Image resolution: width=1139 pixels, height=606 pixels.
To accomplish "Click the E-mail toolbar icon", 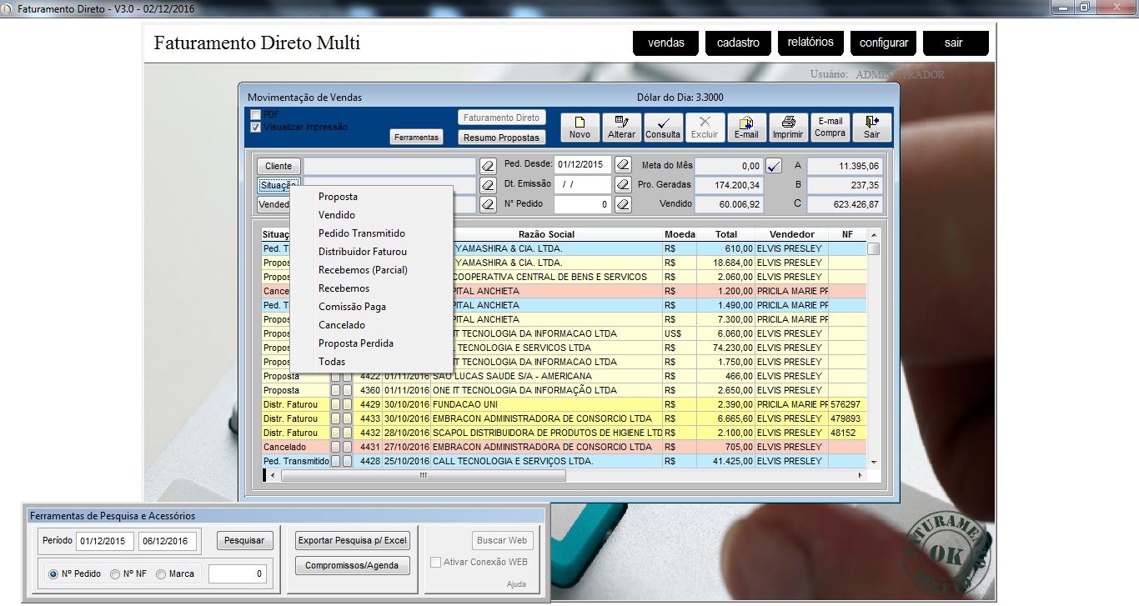I will pos(746,123).
